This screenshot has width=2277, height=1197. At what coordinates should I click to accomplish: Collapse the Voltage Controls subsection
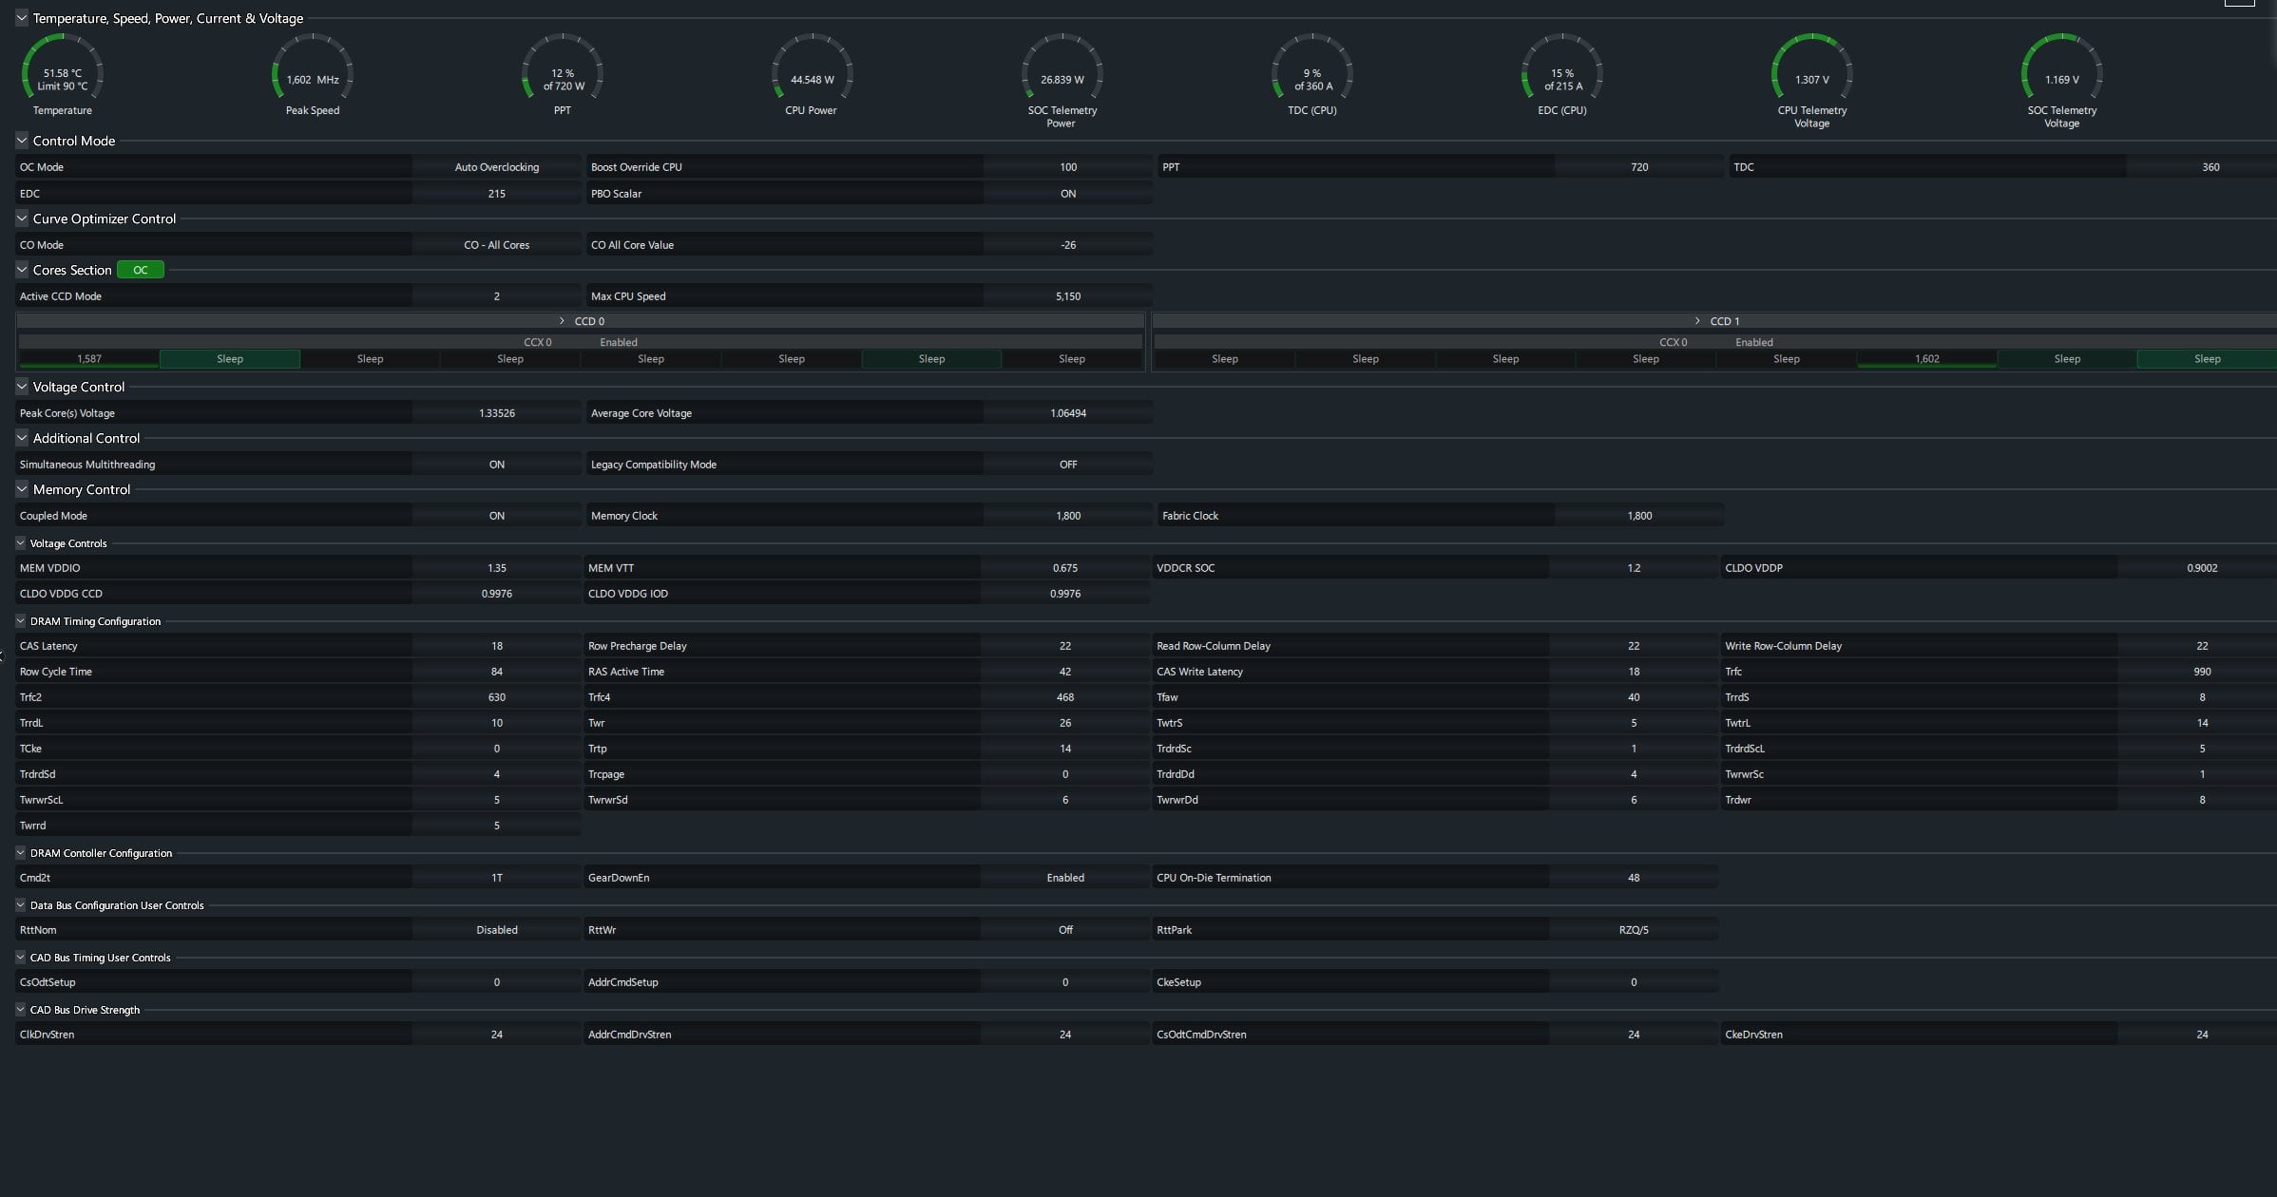click(x=21, y=543)
